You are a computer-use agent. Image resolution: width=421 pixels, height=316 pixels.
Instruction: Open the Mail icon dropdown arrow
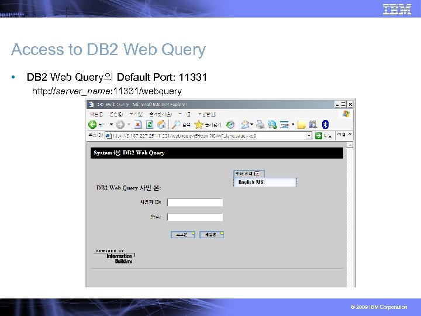251,125
